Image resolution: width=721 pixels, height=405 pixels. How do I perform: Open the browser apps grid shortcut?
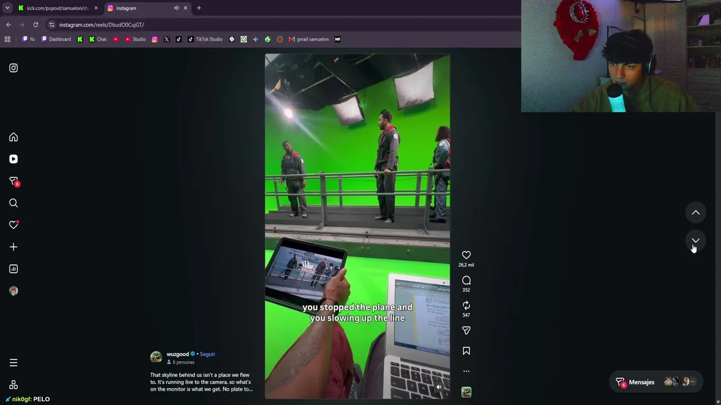(x=7, y=39)
